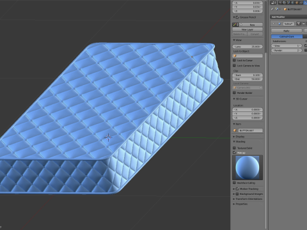This screenshot has height=230, width=307.
Task: Collapse the Subsurf modifier panel arrow
Action: tap(273, 24)
